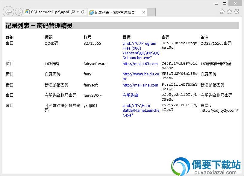Click the 群组 column header
The image size is (244, 176).
pyautogui.click(x=10, y=37)
